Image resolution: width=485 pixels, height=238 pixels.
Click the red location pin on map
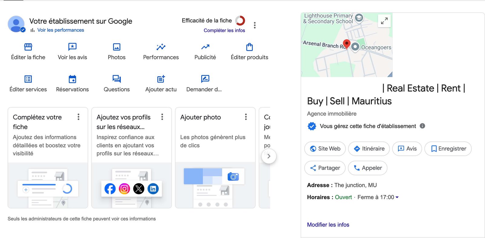pyautogui.click(x=346, y=44)
